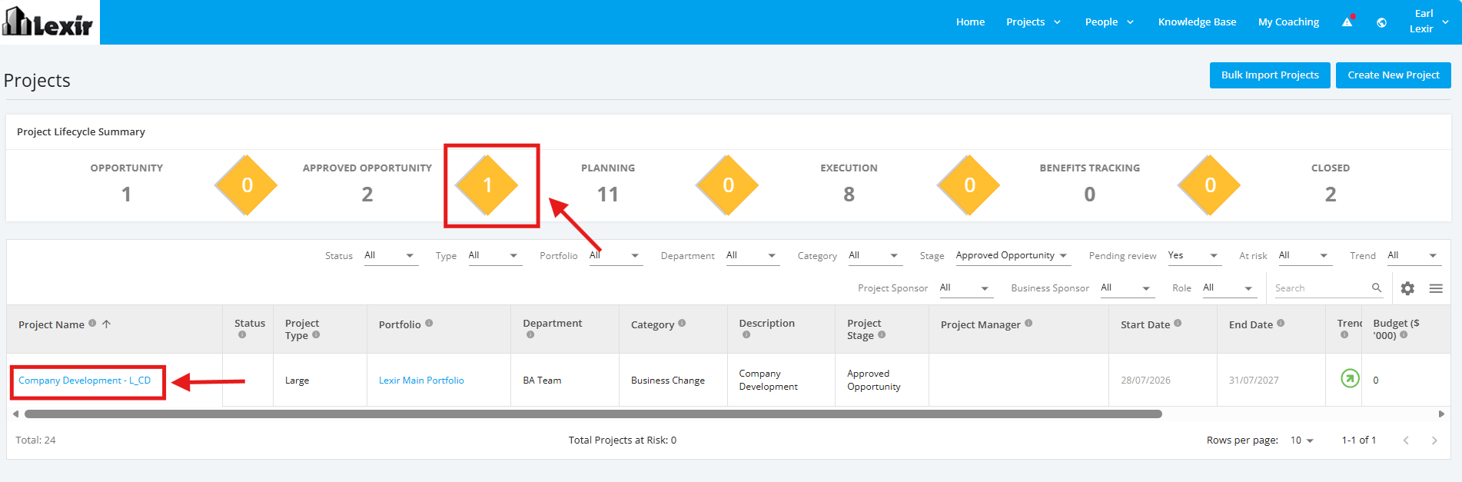Screen dimensions: 1462x482
Task: Open the Project Sponsor filter dropdown
Action: (x=966, y=288)
